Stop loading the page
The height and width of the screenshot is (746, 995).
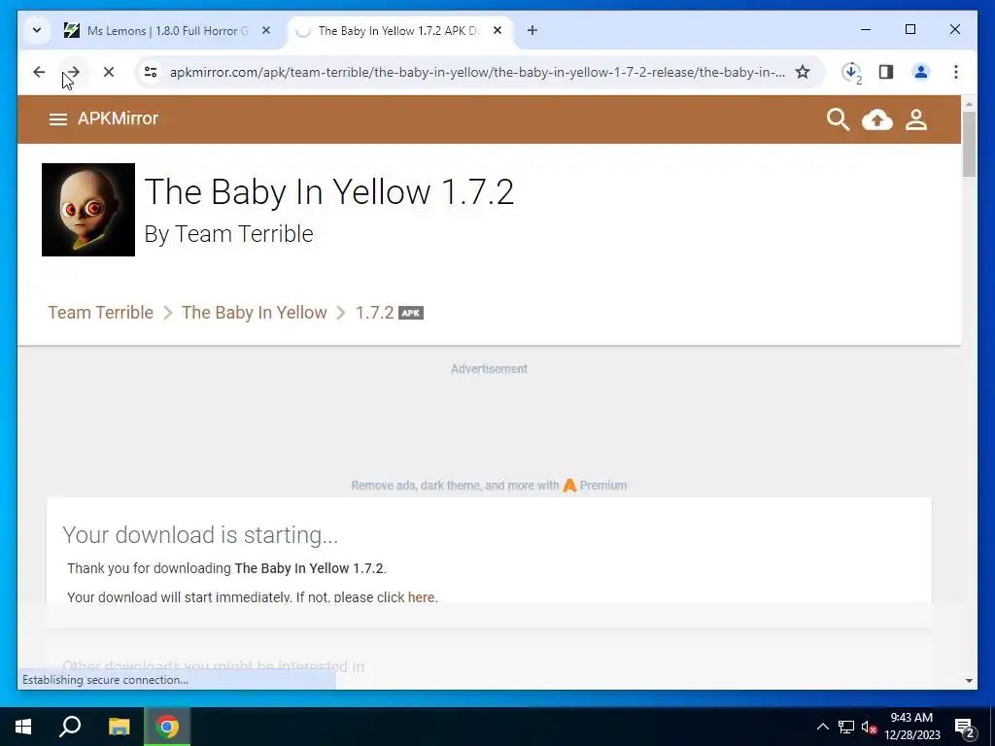(109, 72)
